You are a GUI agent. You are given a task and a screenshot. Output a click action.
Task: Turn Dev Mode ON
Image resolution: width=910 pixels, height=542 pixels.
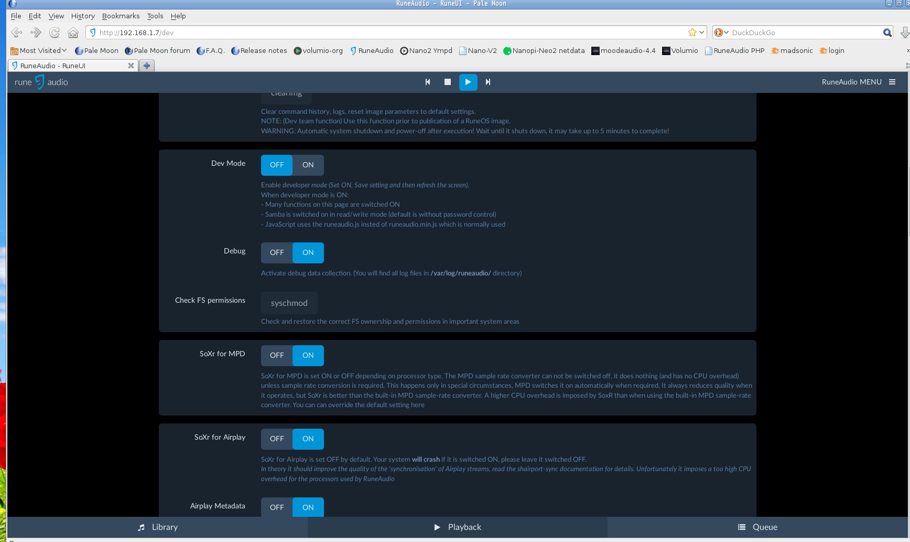pos(308,165)
